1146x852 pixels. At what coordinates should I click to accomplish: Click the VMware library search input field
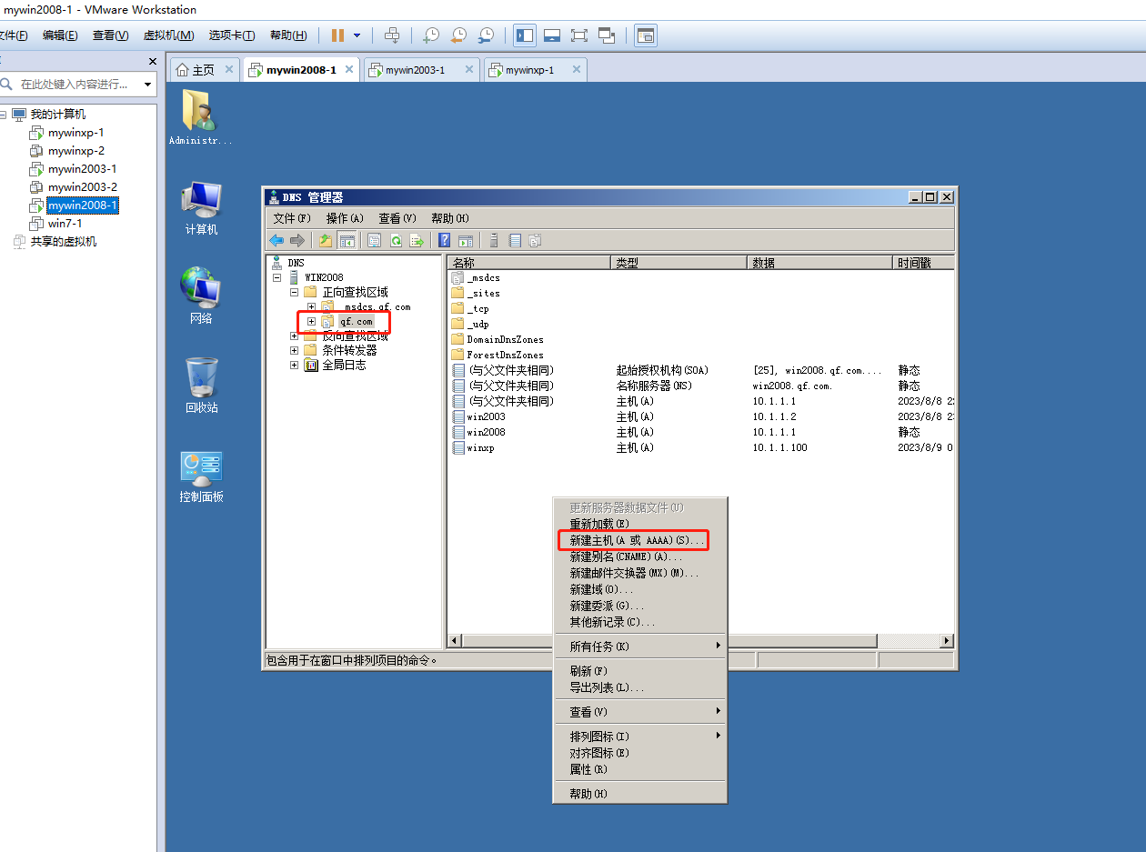tap(75, 84)
